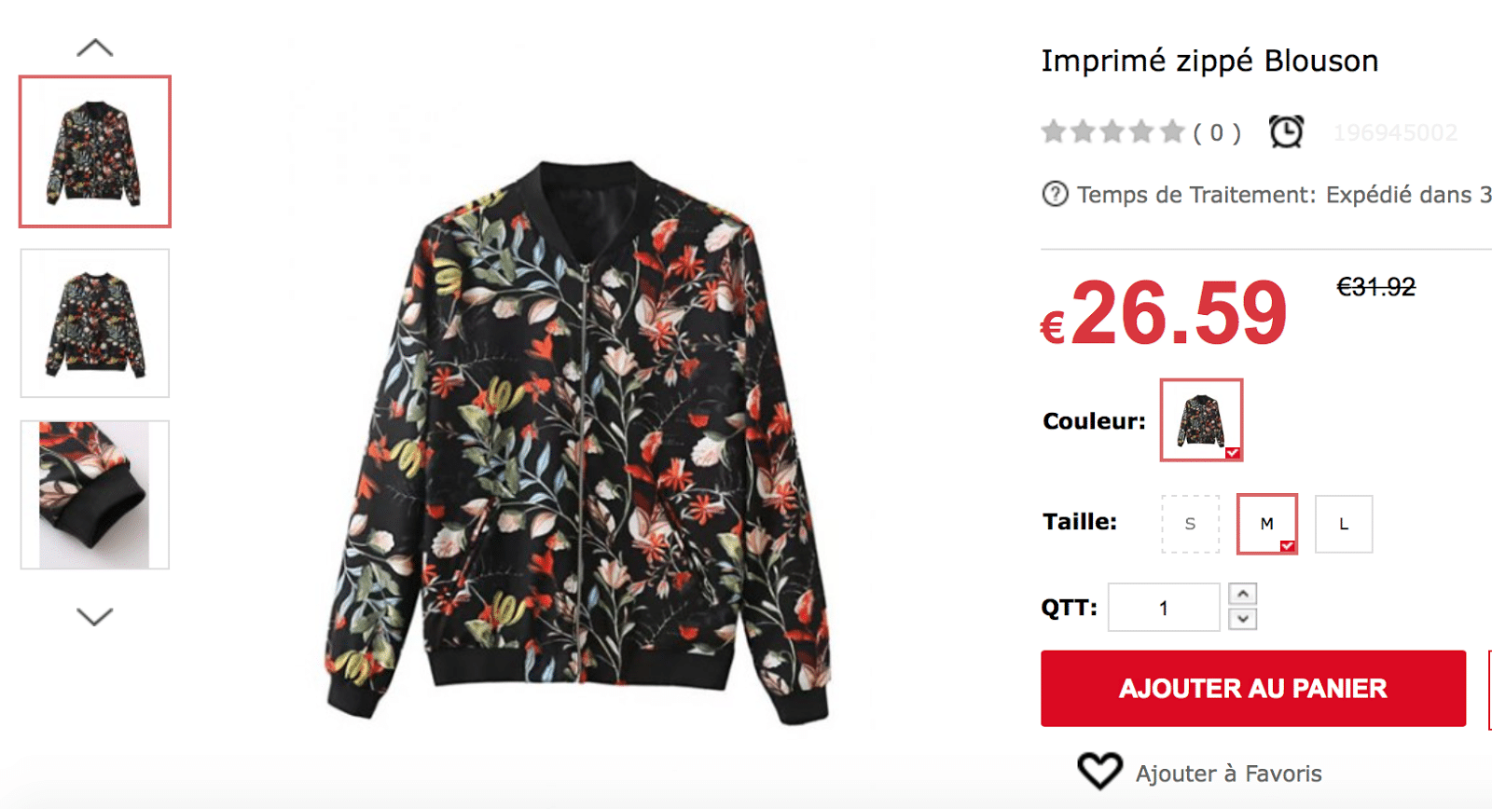Image resolution: width=1492 pixels, height=809 pixels.
Task: Click the QTT quantity input field
Action: 1164,608
